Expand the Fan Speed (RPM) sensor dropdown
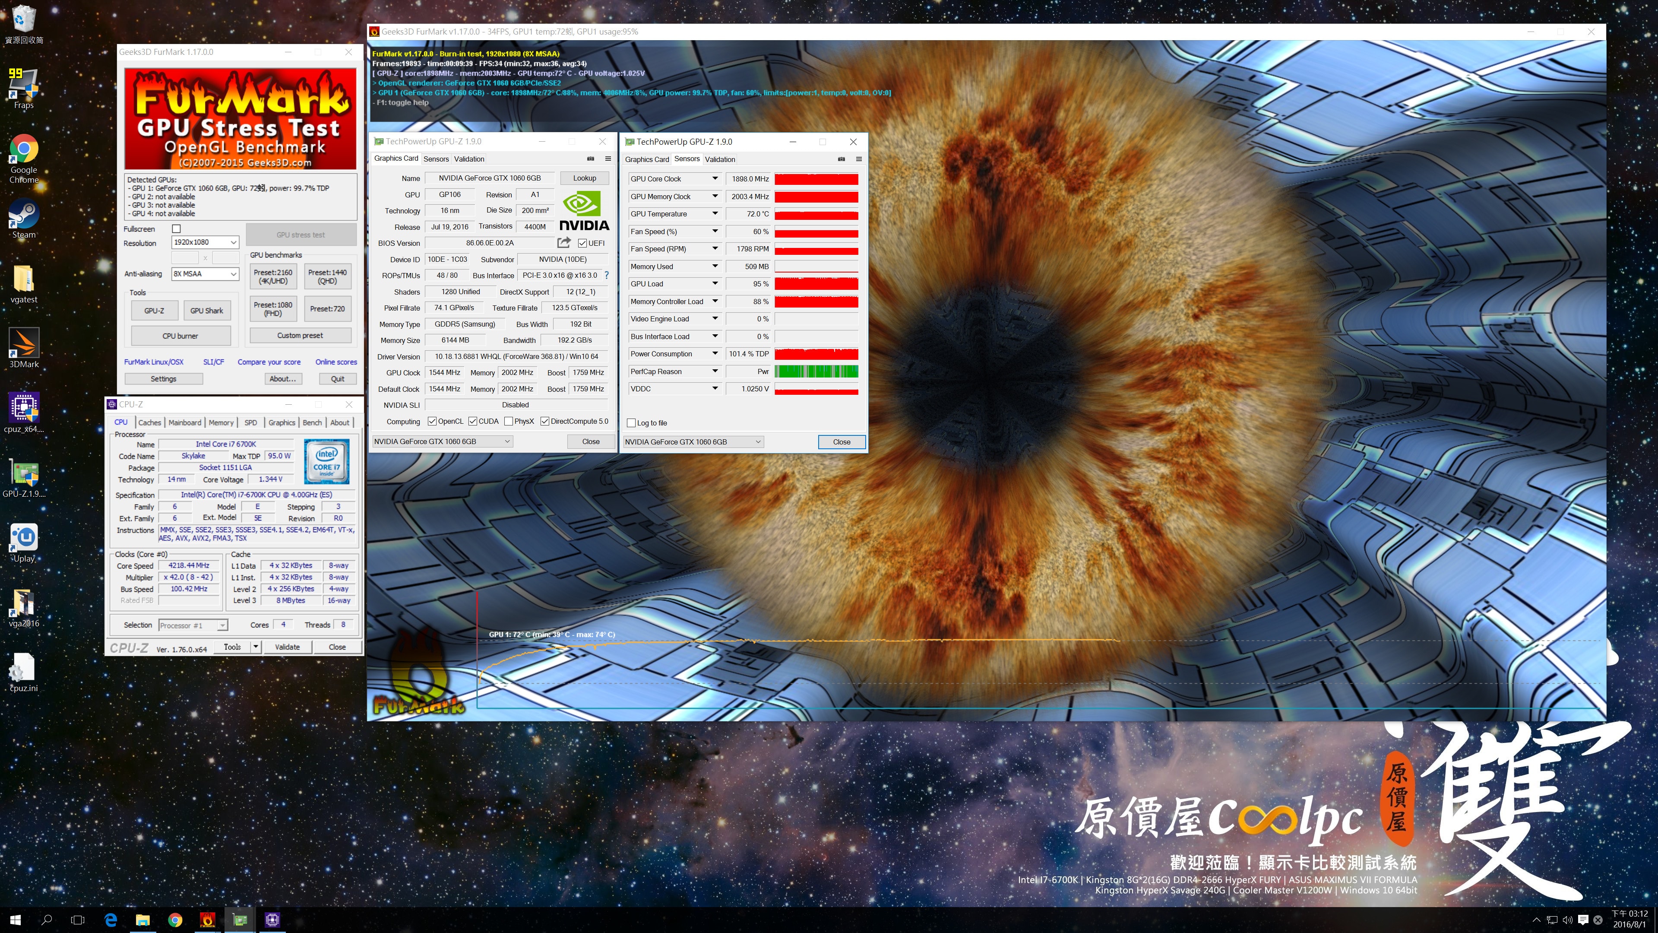The image size is (1658, 933). (x=715, y=248)
